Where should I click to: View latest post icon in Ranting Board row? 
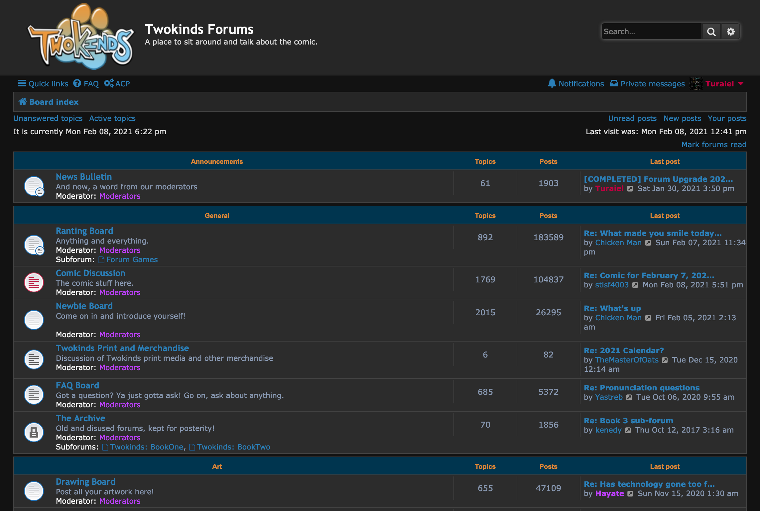click(x=648, y=243)
